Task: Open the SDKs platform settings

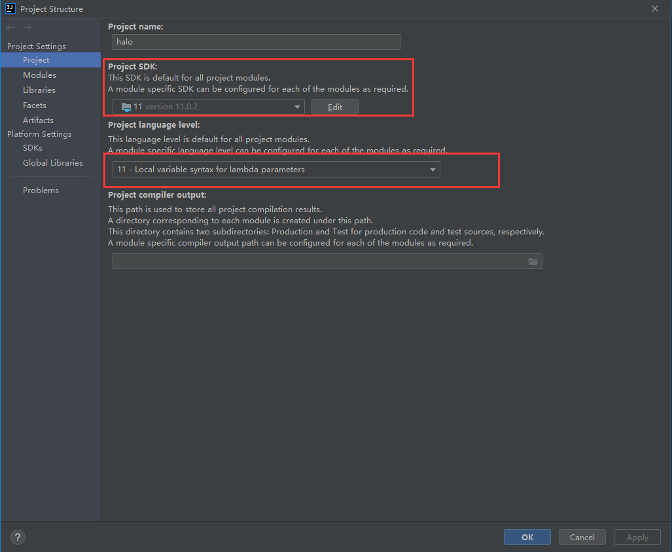Action: coord(33,148)
